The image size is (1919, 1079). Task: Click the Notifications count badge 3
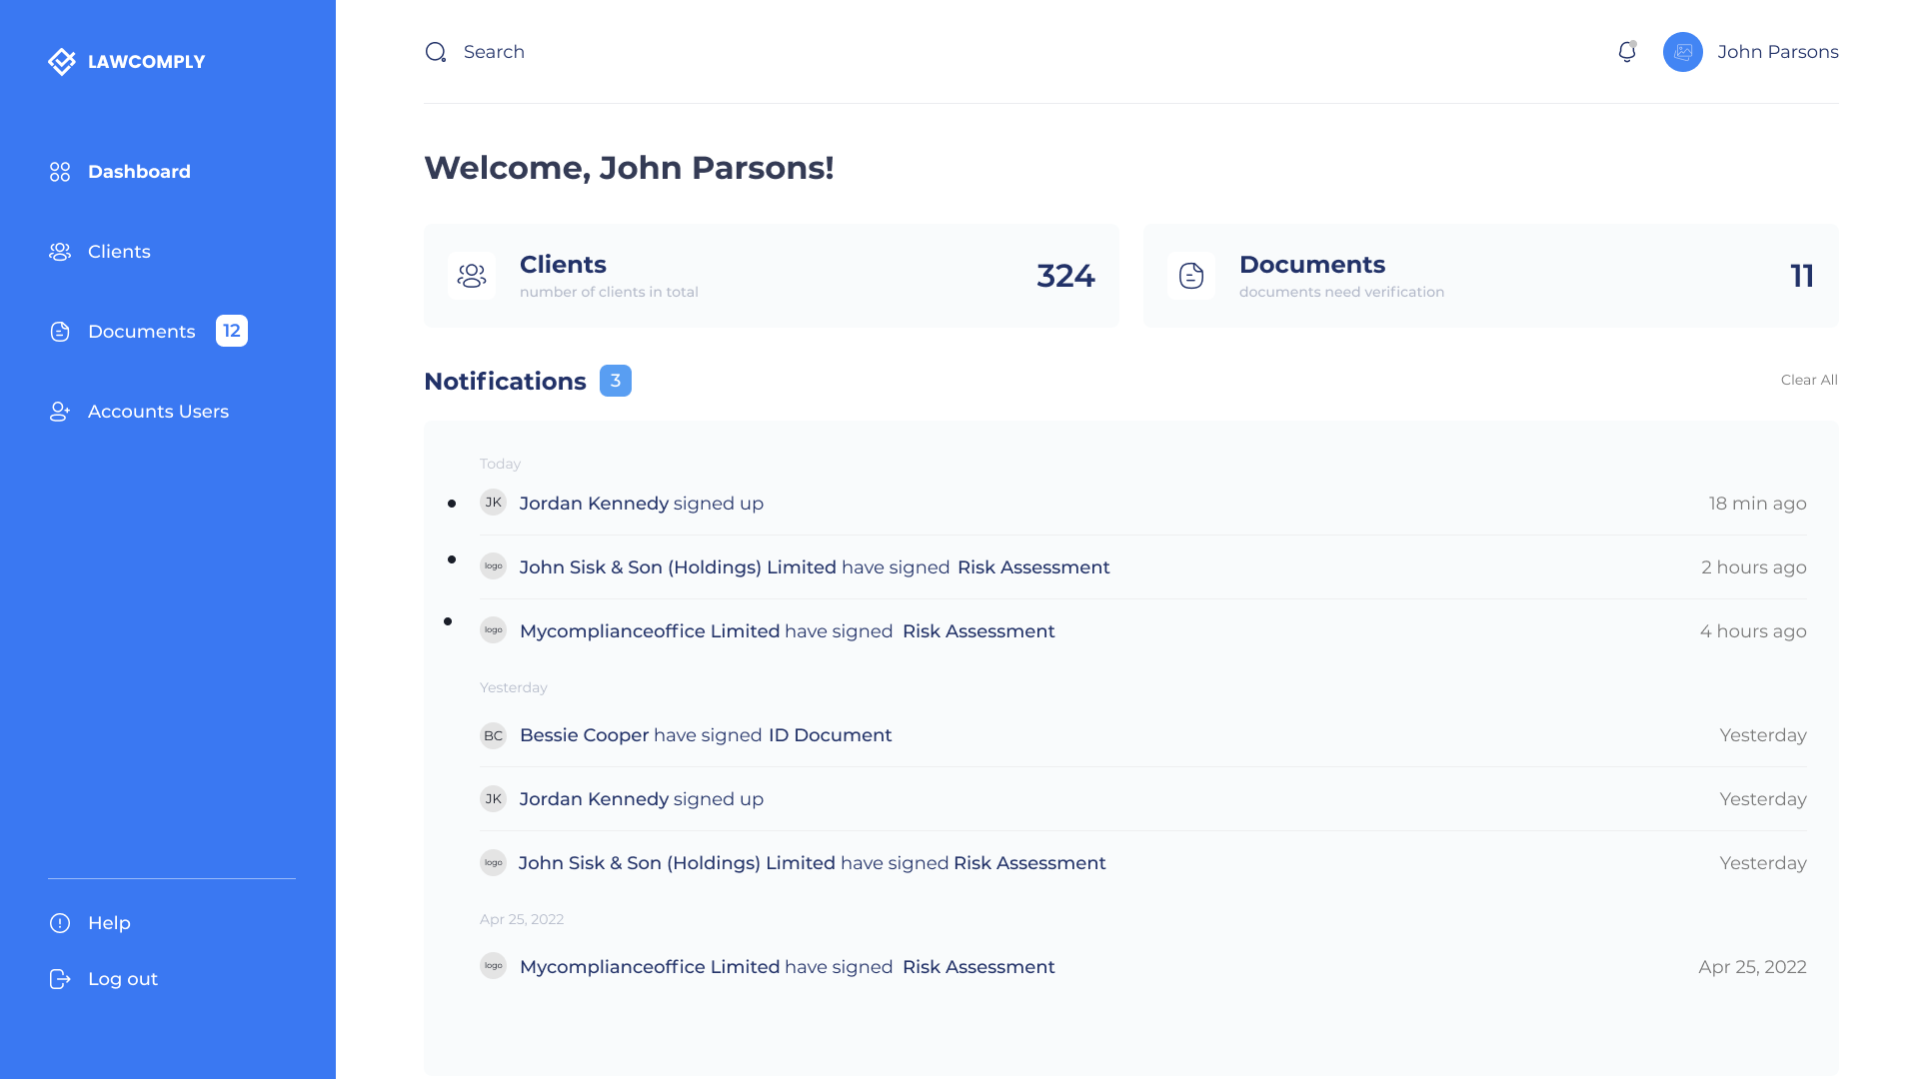pos(615,381)
